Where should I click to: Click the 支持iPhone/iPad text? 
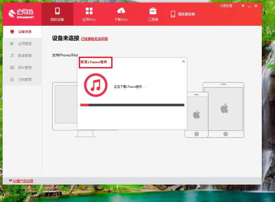pos(65,55)
